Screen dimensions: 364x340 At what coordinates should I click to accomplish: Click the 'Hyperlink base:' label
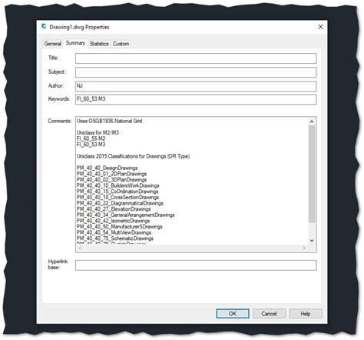[x=58, y=265]
